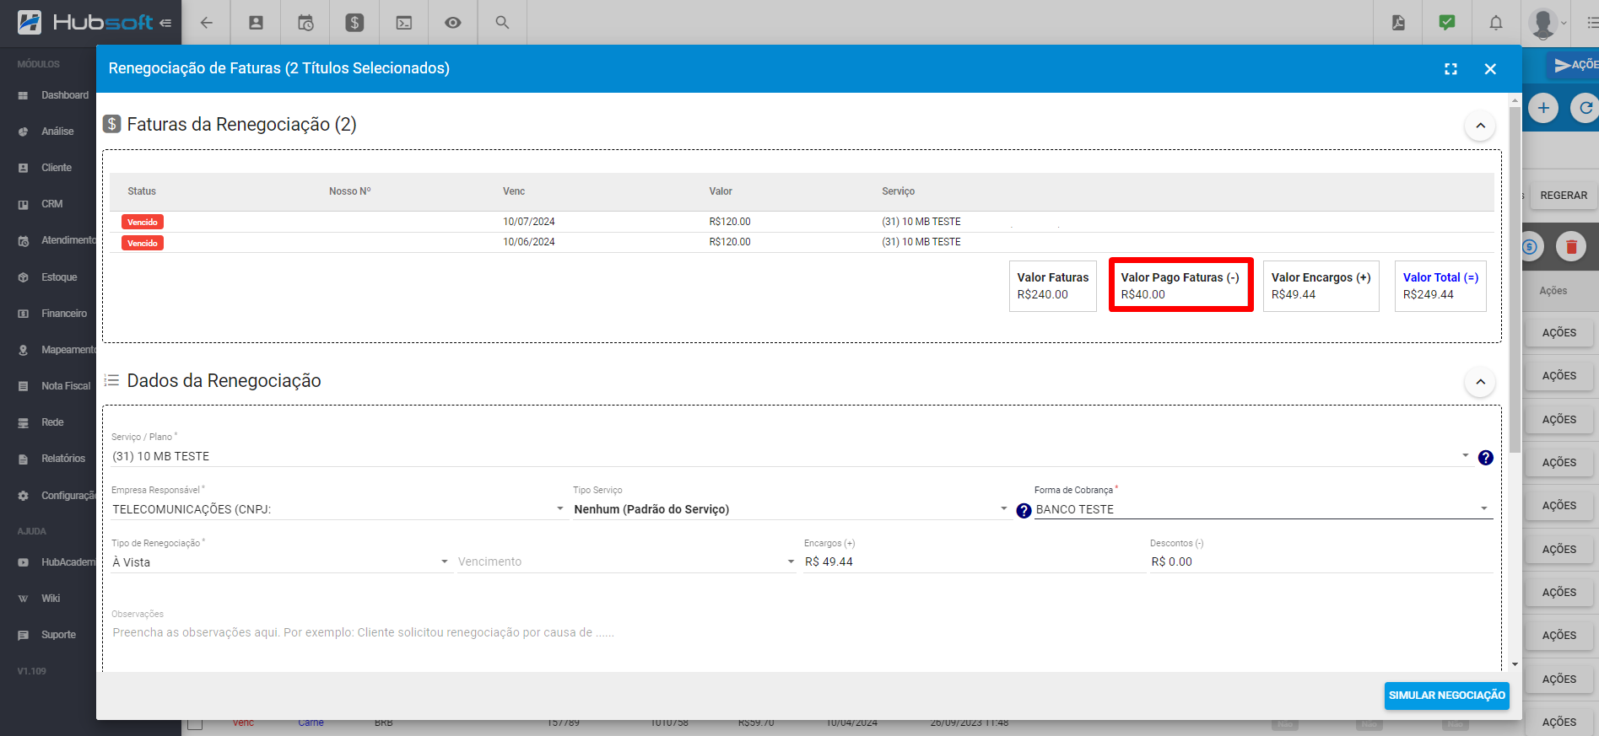
Task: Click the dialog vertical scrollbar
Action: 1515,278
